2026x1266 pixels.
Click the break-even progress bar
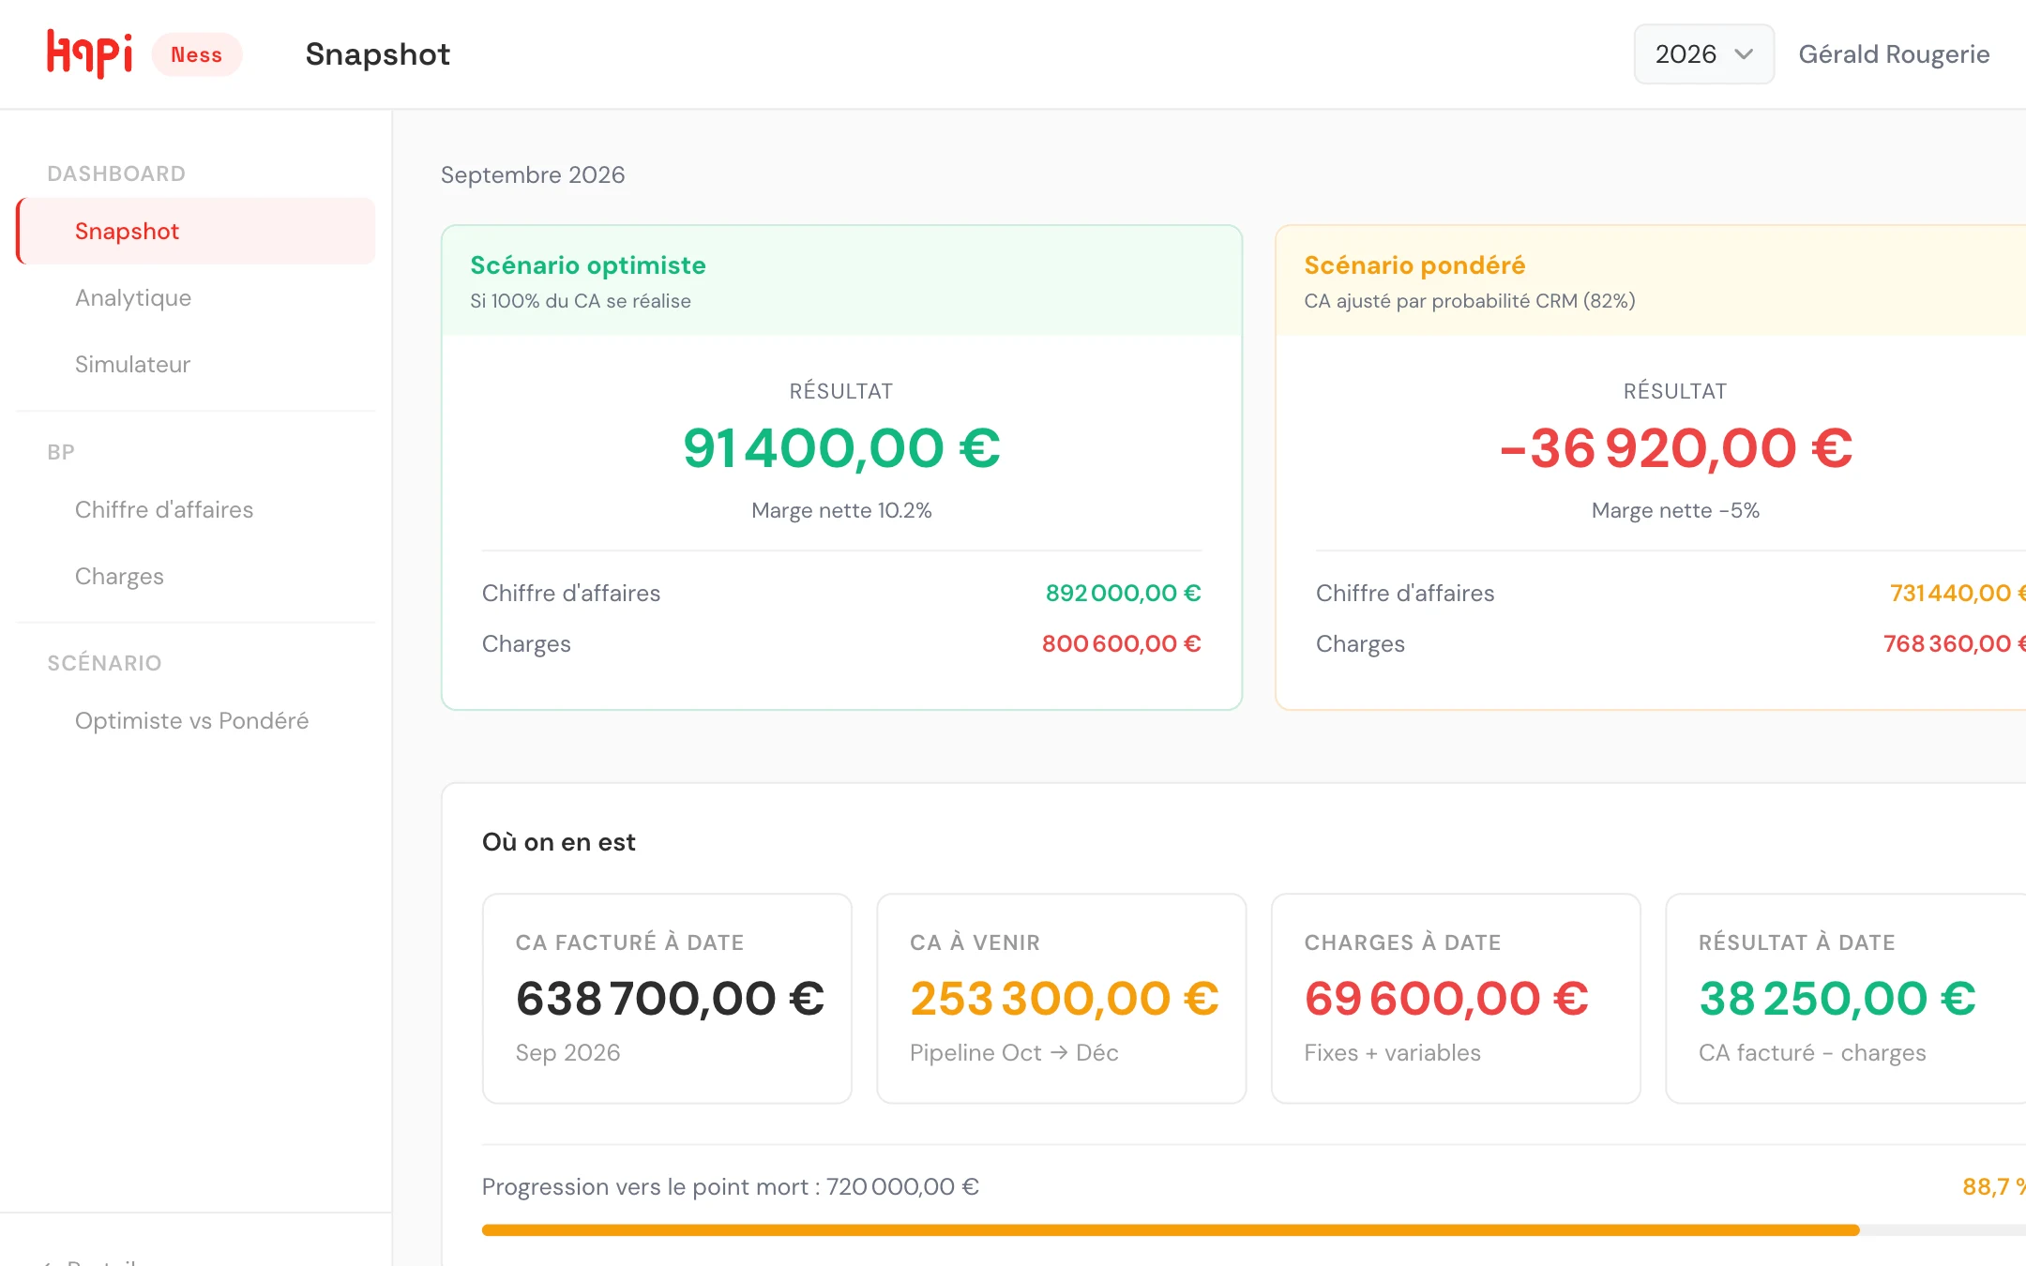coord(1254,1230)
